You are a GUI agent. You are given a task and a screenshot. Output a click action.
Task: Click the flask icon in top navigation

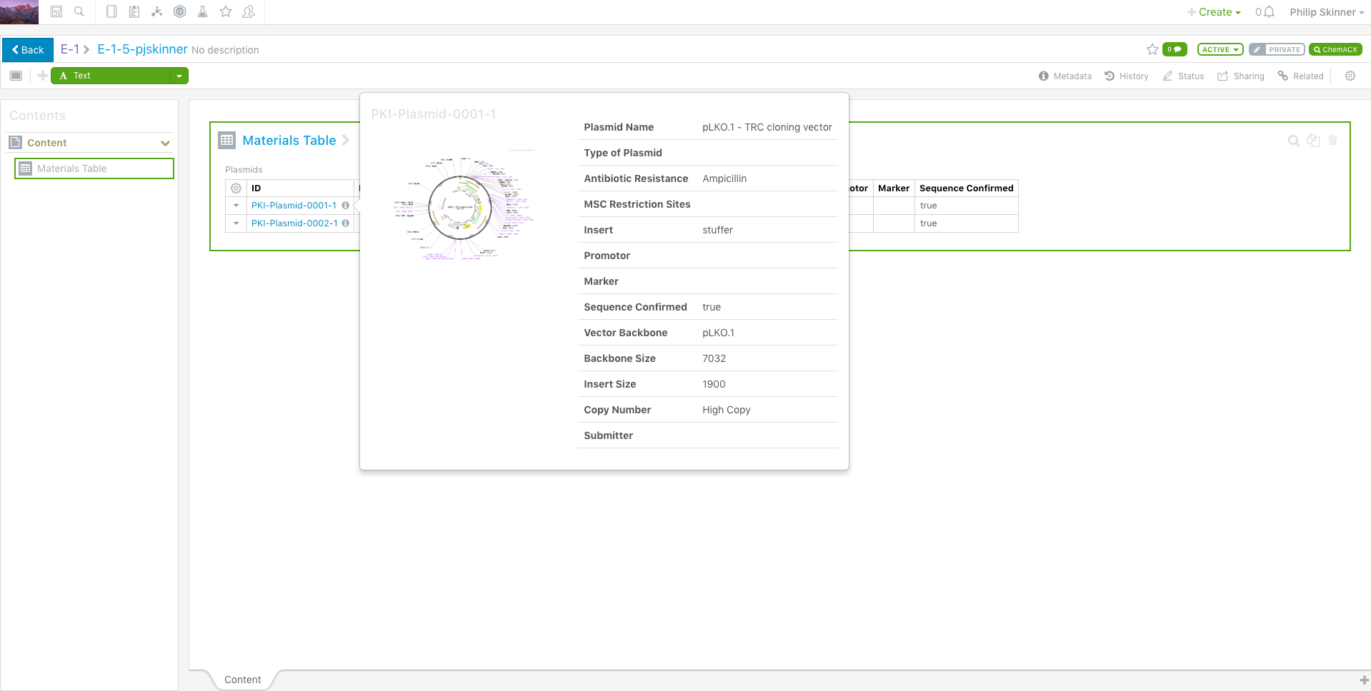point(203,11)
